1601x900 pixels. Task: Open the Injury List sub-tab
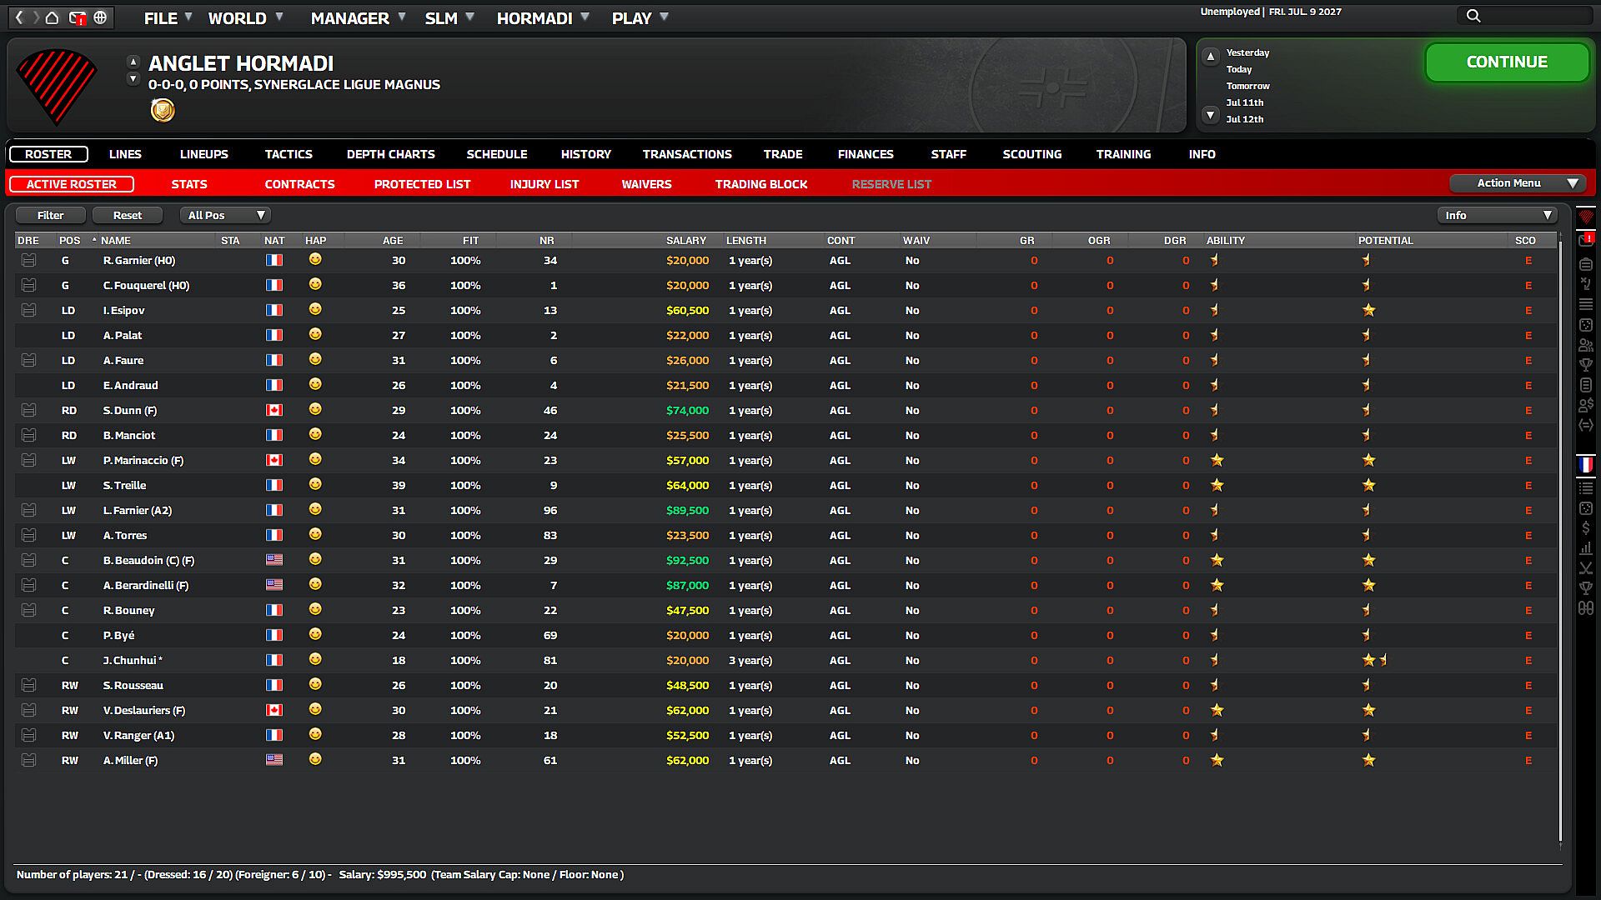tap(544, 184)
